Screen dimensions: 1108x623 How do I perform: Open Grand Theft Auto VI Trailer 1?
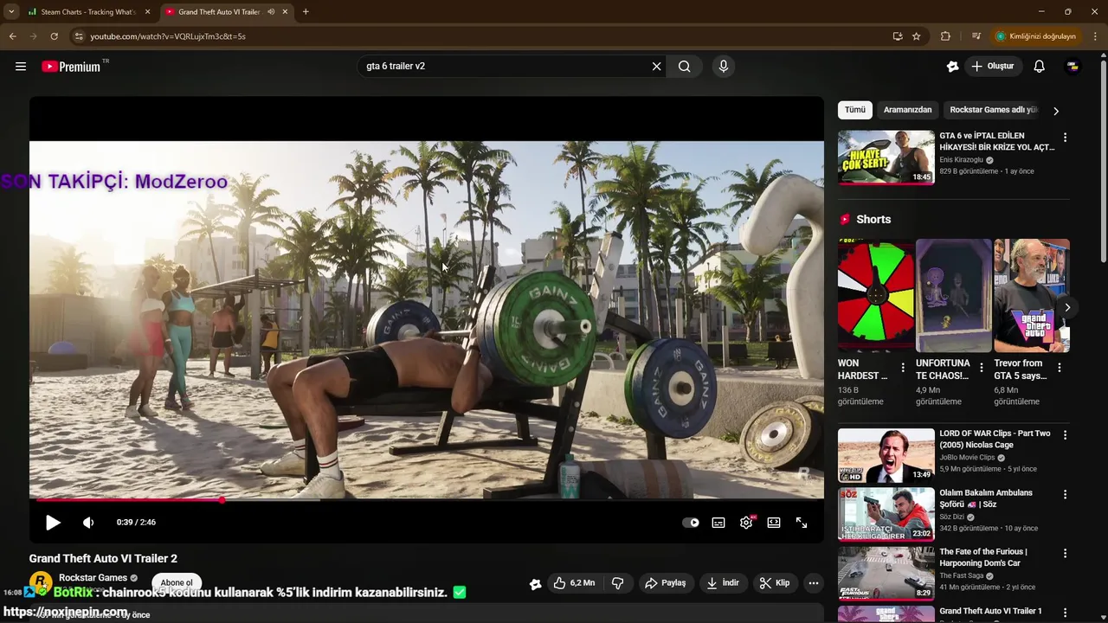pyautogui.click(x=990, y=611)
